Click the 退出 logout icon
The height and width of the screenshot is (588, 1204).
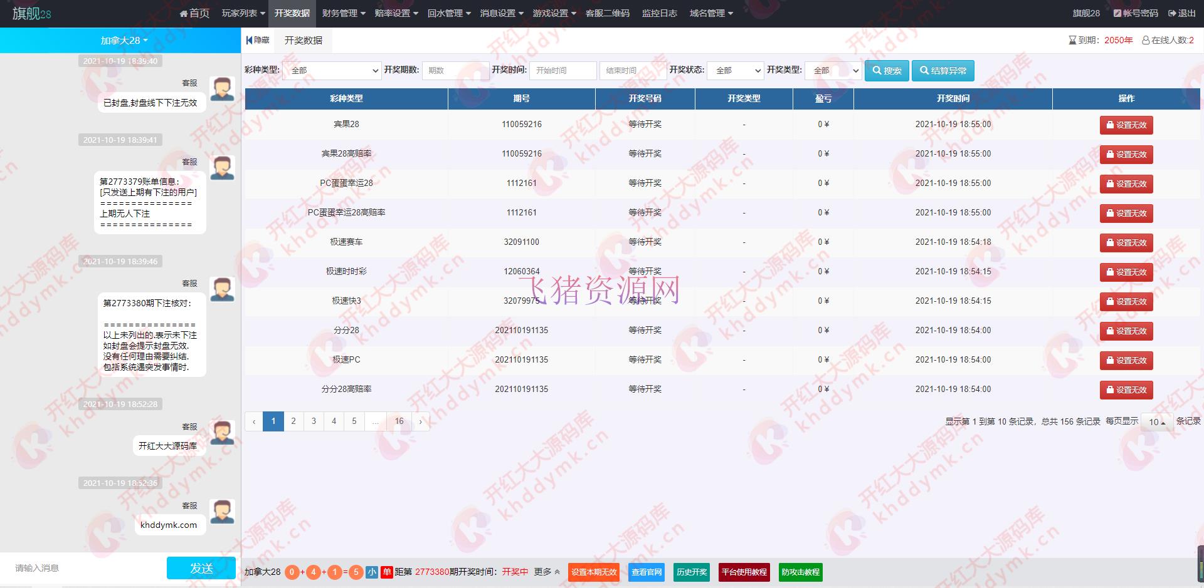click(1173, 13)
